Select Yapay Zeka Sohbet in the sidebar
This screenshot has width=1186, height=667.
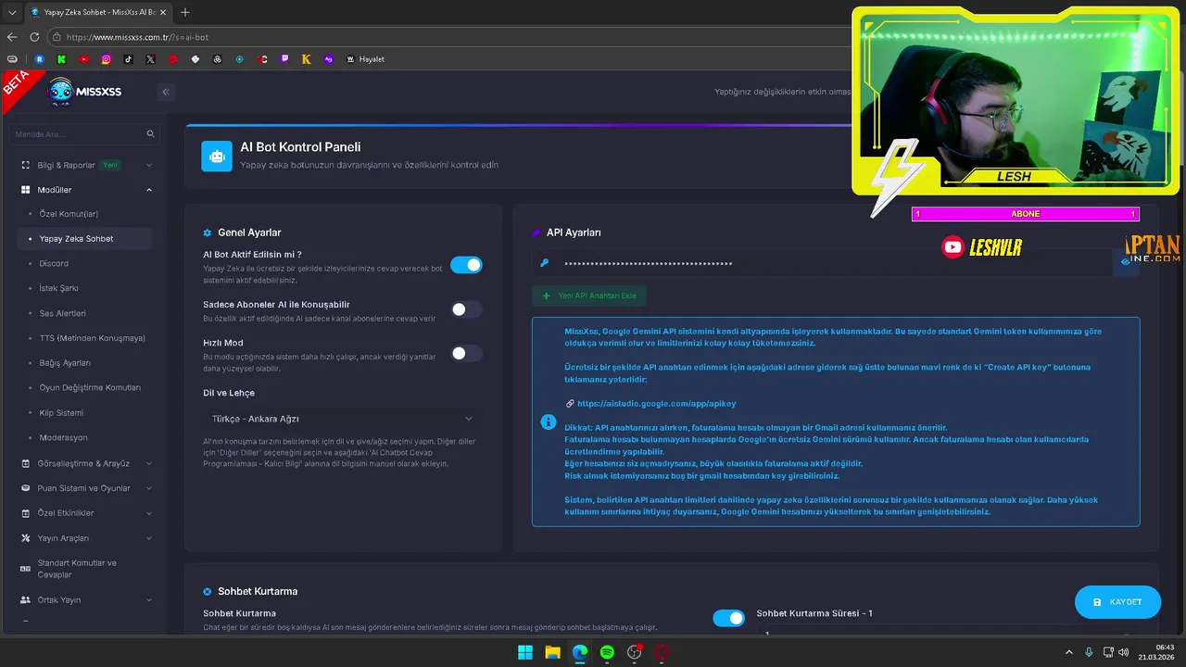[84, 239]
